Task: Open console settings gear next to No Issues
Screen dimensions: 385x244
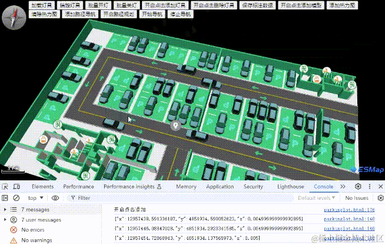Action: click(x=380, y=198)
